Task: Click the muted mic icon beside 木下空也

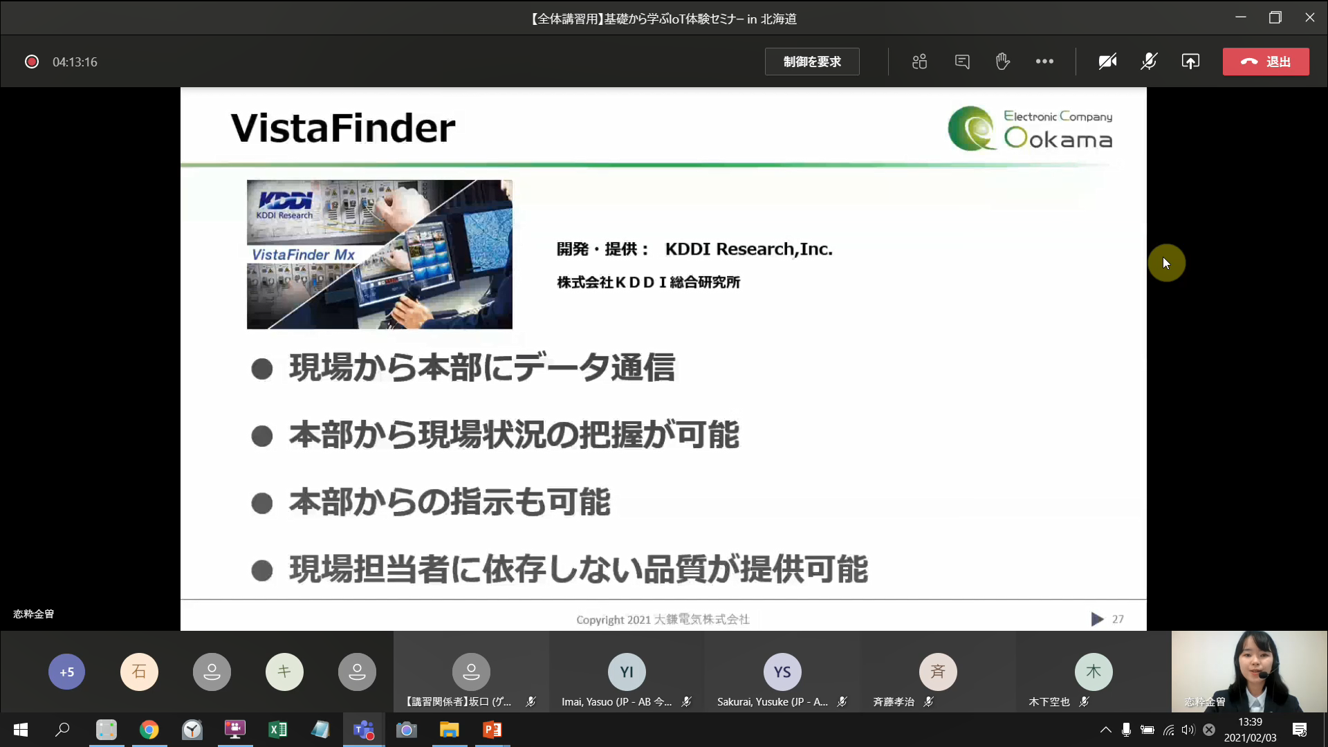Action: click(x=1084, y=701)
